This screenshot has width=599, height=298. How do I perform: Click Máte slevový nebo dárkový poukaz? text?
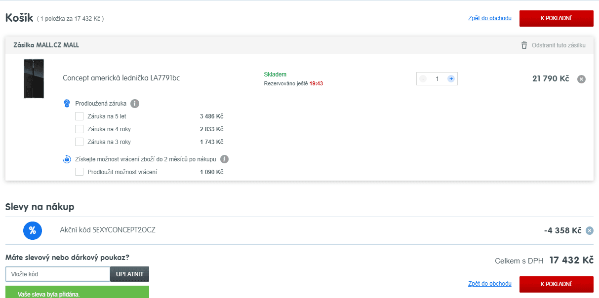coord(67,257)
